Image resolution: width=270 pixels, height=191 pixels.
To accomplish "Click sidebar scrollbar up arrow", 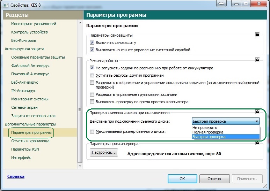I will 80,23.
